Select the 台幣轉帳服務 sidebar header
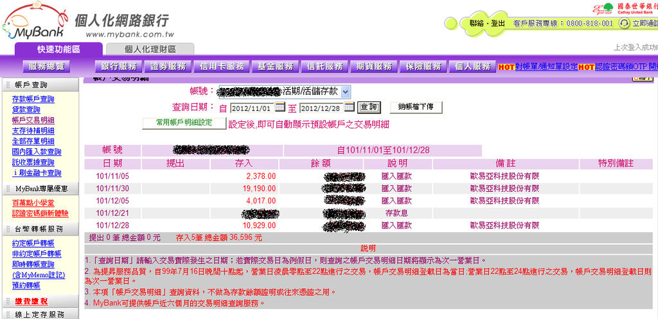The width and height of the screenshot is (658, 319). click(x=39, y=229)
